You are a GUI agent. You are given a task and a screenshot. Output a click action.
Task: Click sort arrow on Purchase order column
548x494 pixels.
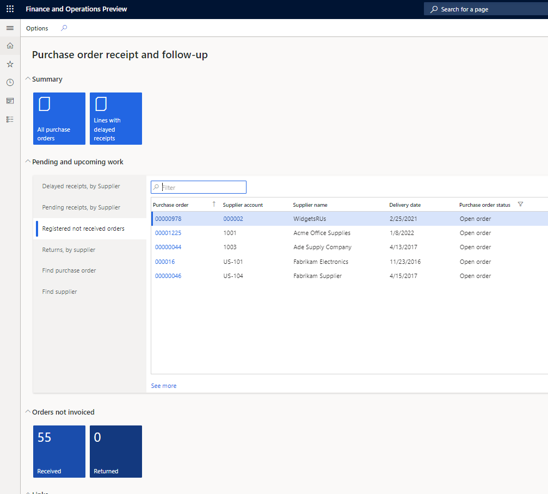pyautogui.click(x=214, y=205)
